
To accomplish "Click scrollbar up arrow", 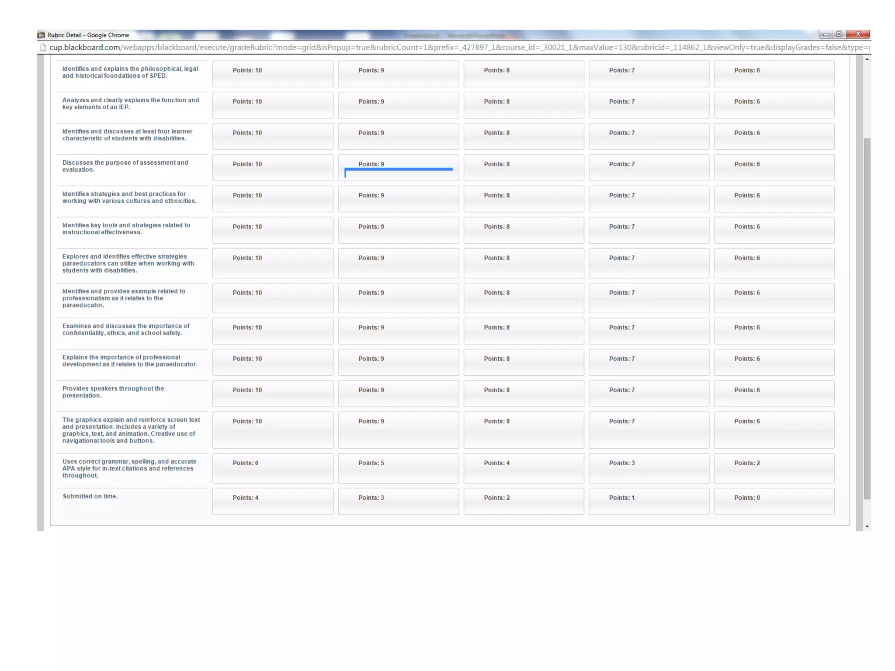I will pyautogui.click(x=867, y=59).
